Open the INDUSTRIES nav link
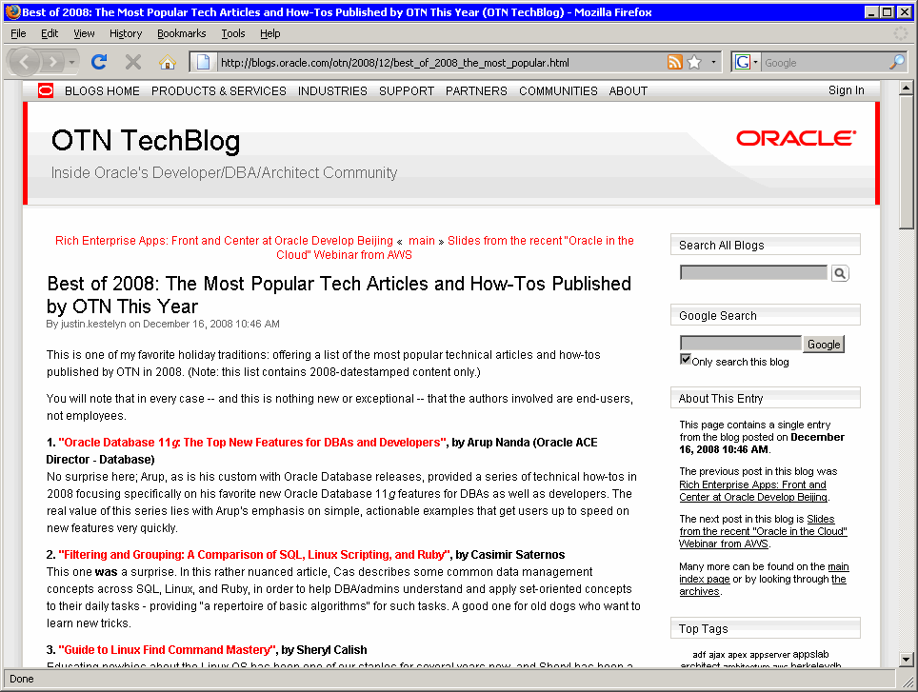The image size is (918, 692). pos(332,91)
